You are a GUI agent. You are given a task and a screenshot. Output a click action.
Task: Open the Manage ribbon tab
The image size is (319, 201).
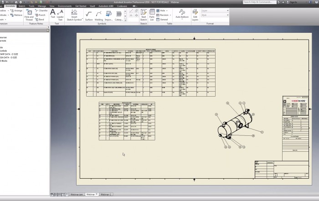point(42,6)
